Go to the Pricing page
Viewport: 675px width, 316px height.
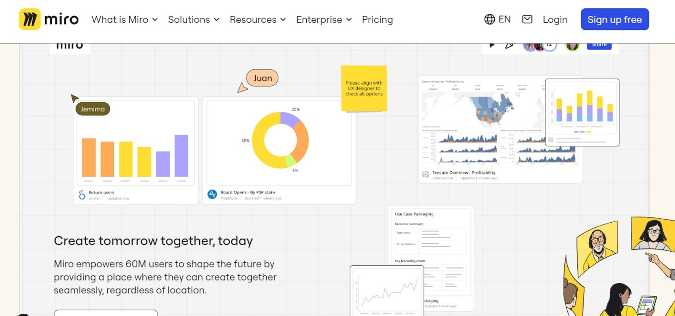pyautogui.click(x=377, y=20)
